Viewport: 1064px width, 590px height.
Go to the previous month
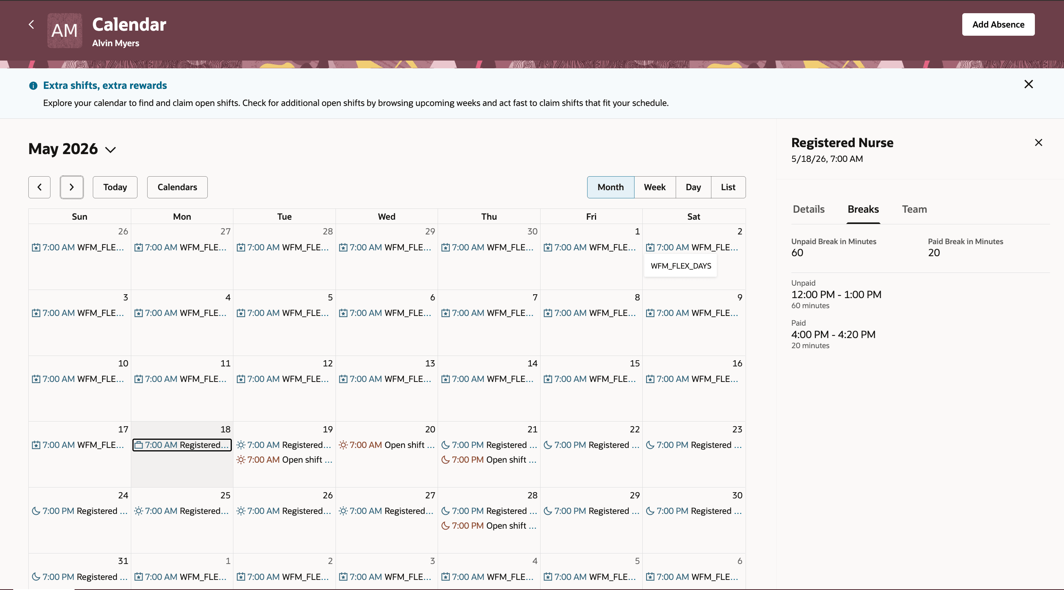39,187
